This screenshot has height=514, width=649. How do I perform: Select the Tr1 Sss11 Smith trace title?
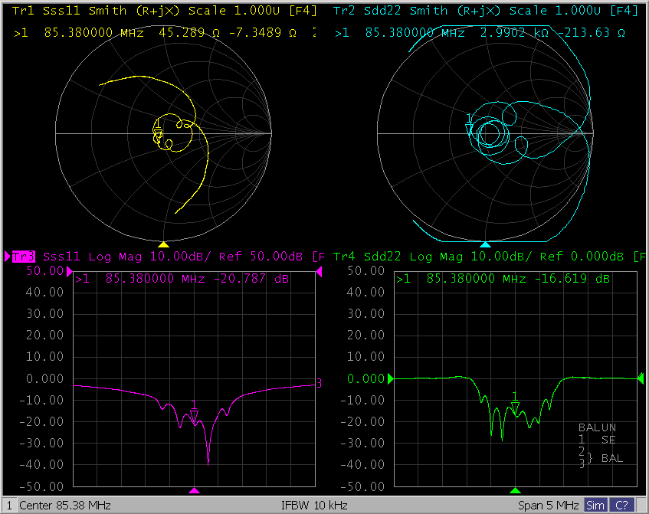(165, 11)
